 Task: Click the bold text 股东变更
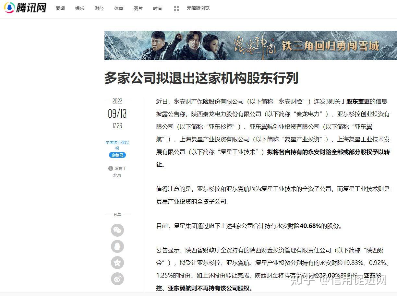point(358,101)
